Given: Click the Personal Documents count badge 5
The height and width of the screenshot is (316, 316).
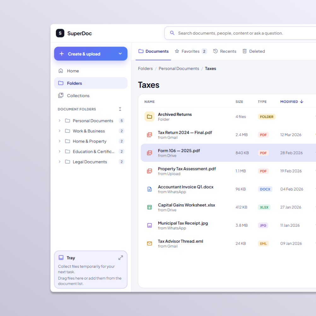Looking at the screenshot, I should tap(121, 121).
